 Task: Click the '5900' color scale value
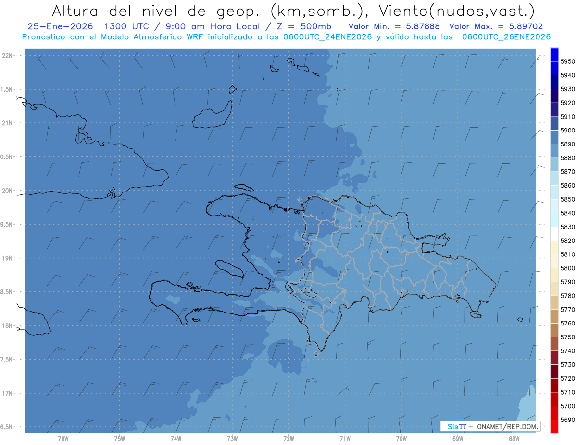tap(567, 131)
